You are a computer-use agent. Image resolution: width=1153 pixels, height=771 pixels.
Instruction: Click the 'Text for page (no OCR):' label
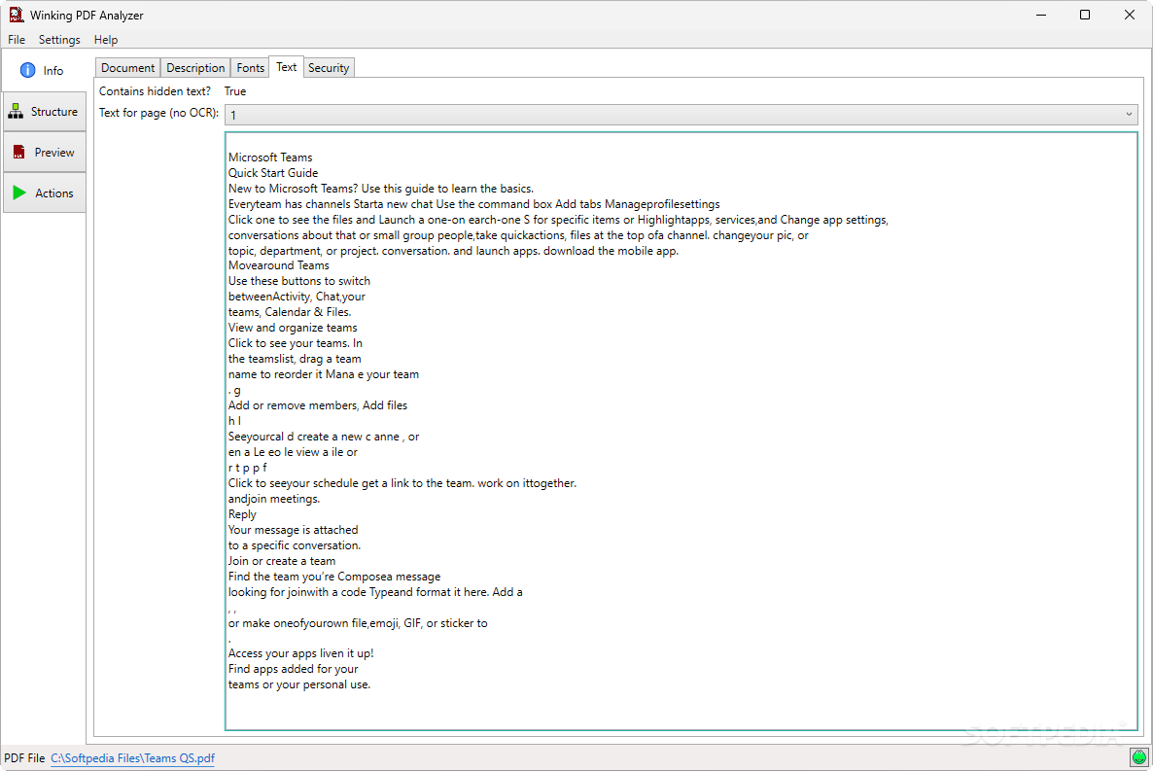158,113
